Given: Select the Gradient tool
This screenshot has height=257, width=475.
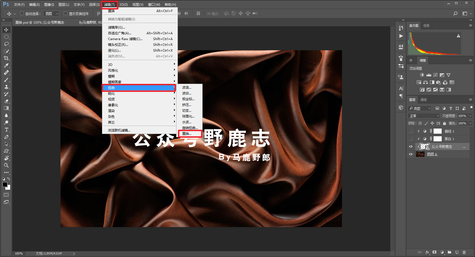Looking at the screenshot, I should (6, 108).
